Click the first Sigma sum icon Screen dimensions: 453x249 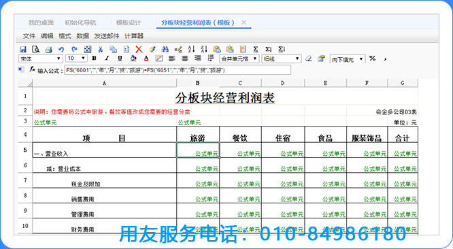coord(255,50)
